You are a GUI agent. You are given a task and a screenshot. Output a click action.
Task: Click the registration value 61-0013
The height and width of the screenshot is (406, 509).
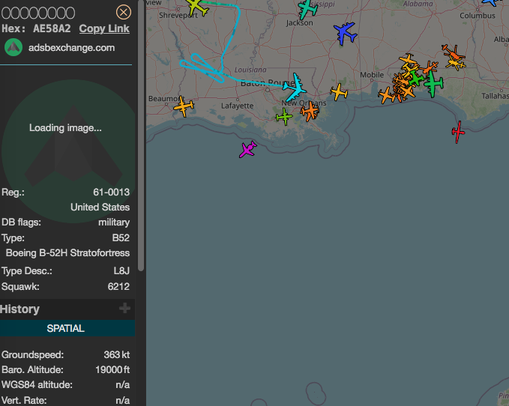pos(112,192)
